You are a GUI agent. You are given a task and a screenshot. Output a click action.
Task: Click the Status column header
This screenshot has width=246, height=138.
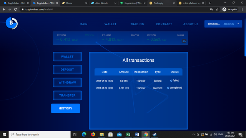[175, 72]
